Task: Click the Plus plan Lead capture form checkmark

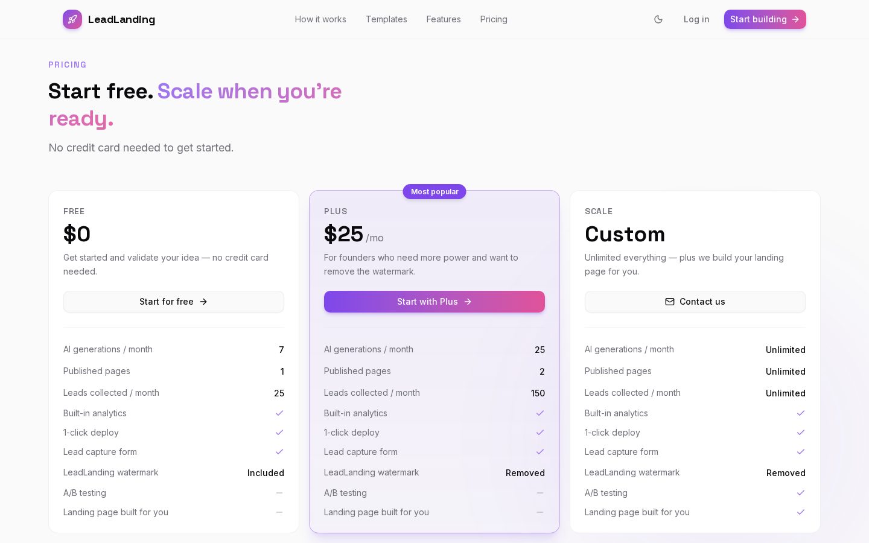Action: pos(540,452)
